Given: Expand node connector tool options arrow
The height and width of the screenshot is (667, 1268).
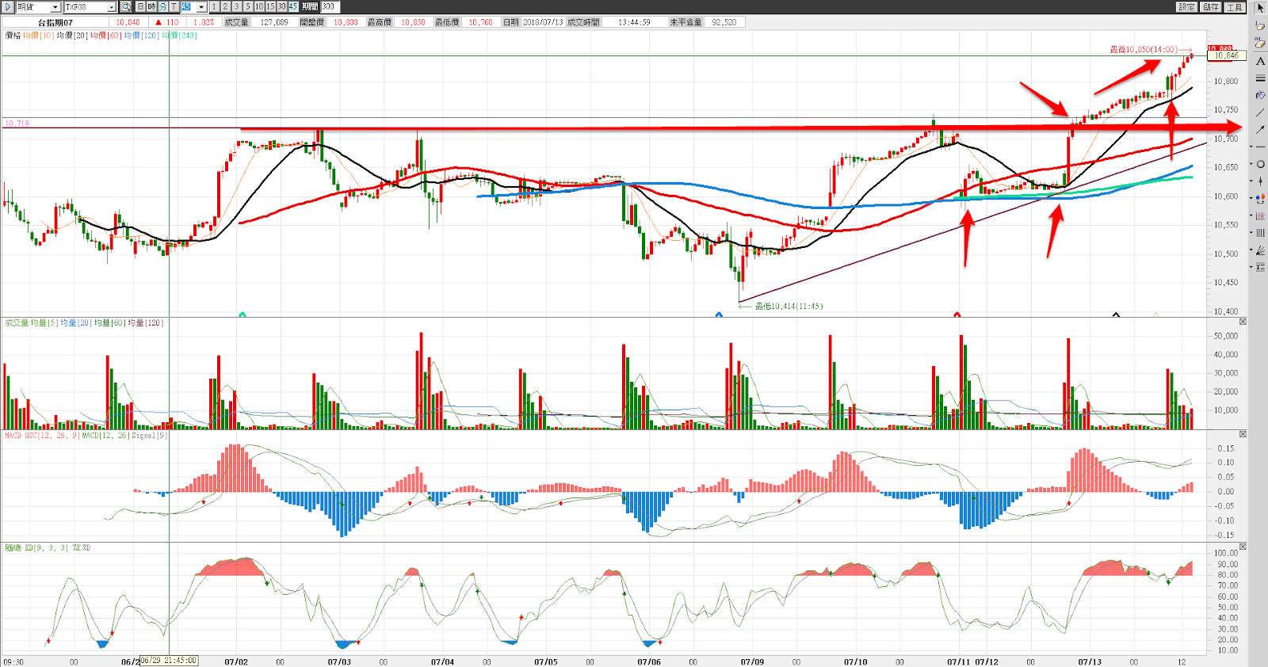Looking at the screenshot, I should click(1251, 198).
